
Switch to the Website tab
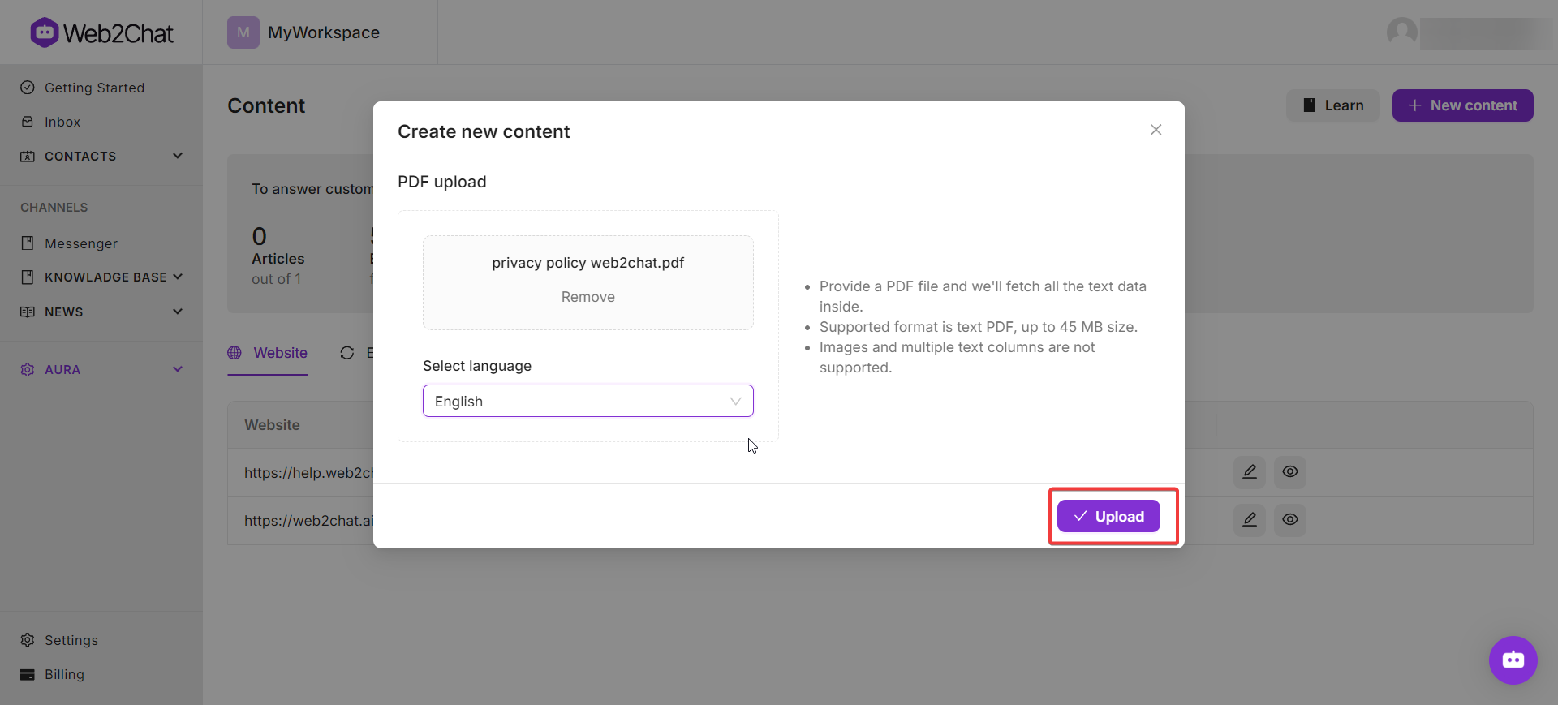pyautogui.click(x=268, y=353)
